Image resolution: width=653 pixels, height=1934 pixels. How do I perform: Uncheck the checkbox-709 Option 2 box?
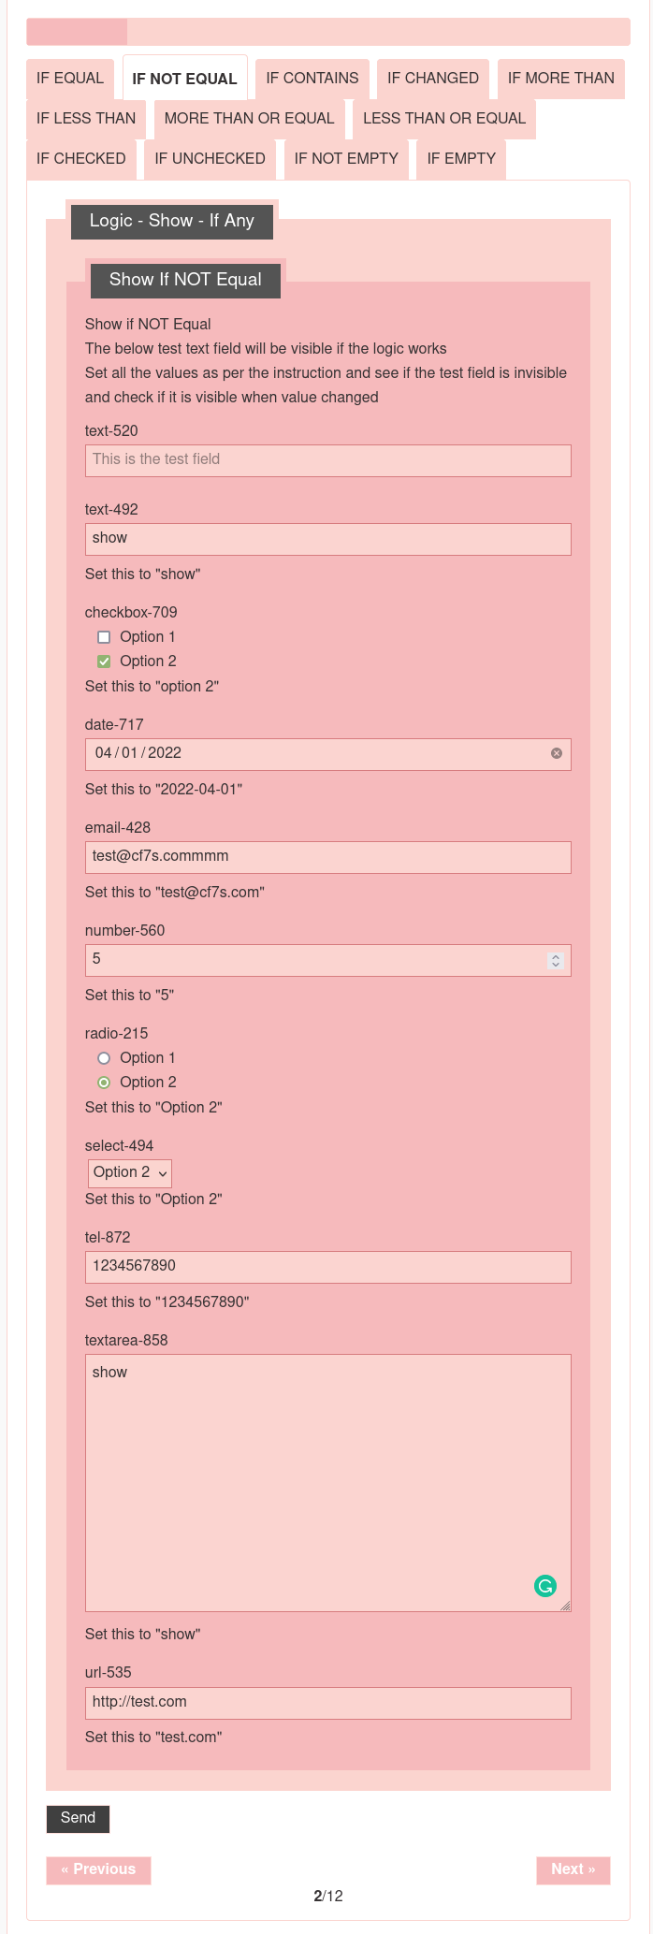[104, 662]
